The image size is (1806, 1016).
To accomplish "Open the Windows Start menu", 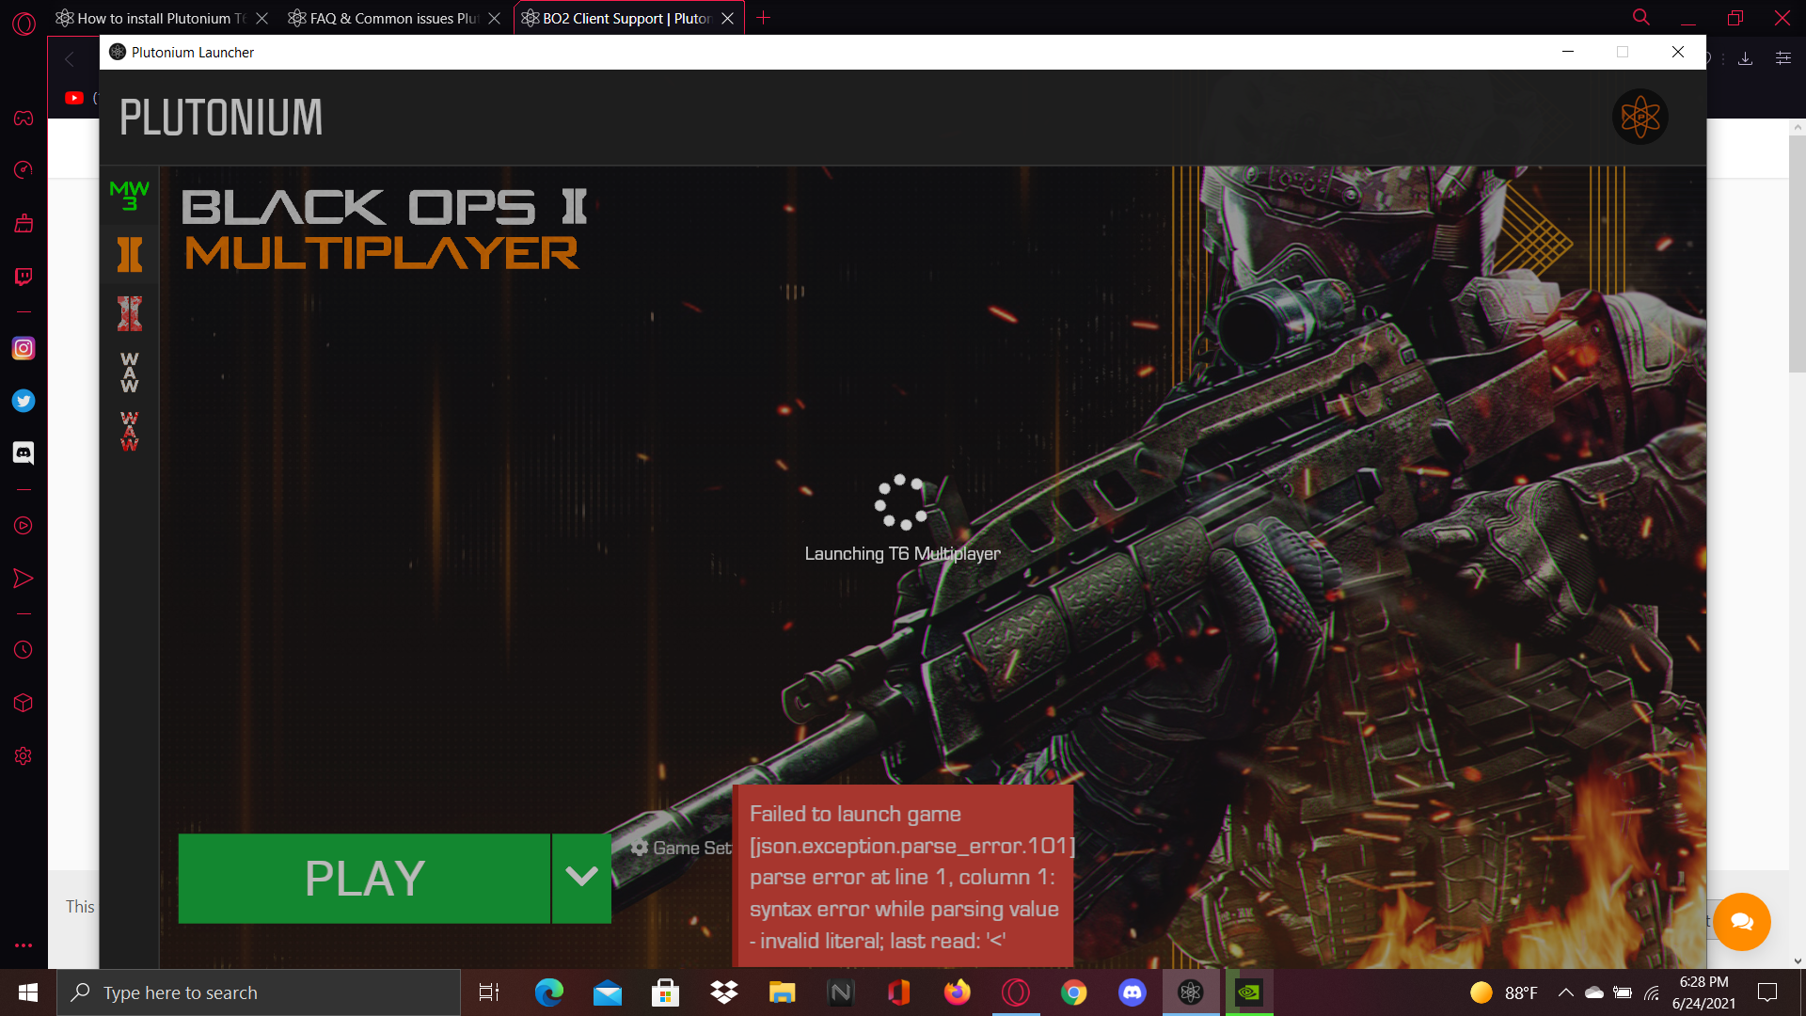I will coord(28,992).
